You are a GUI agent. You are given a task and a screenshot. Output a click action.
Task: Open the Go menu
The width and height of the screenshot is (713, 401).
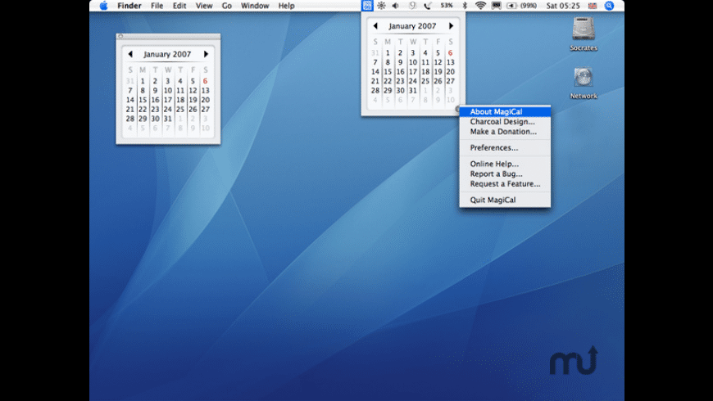point(226,6)
